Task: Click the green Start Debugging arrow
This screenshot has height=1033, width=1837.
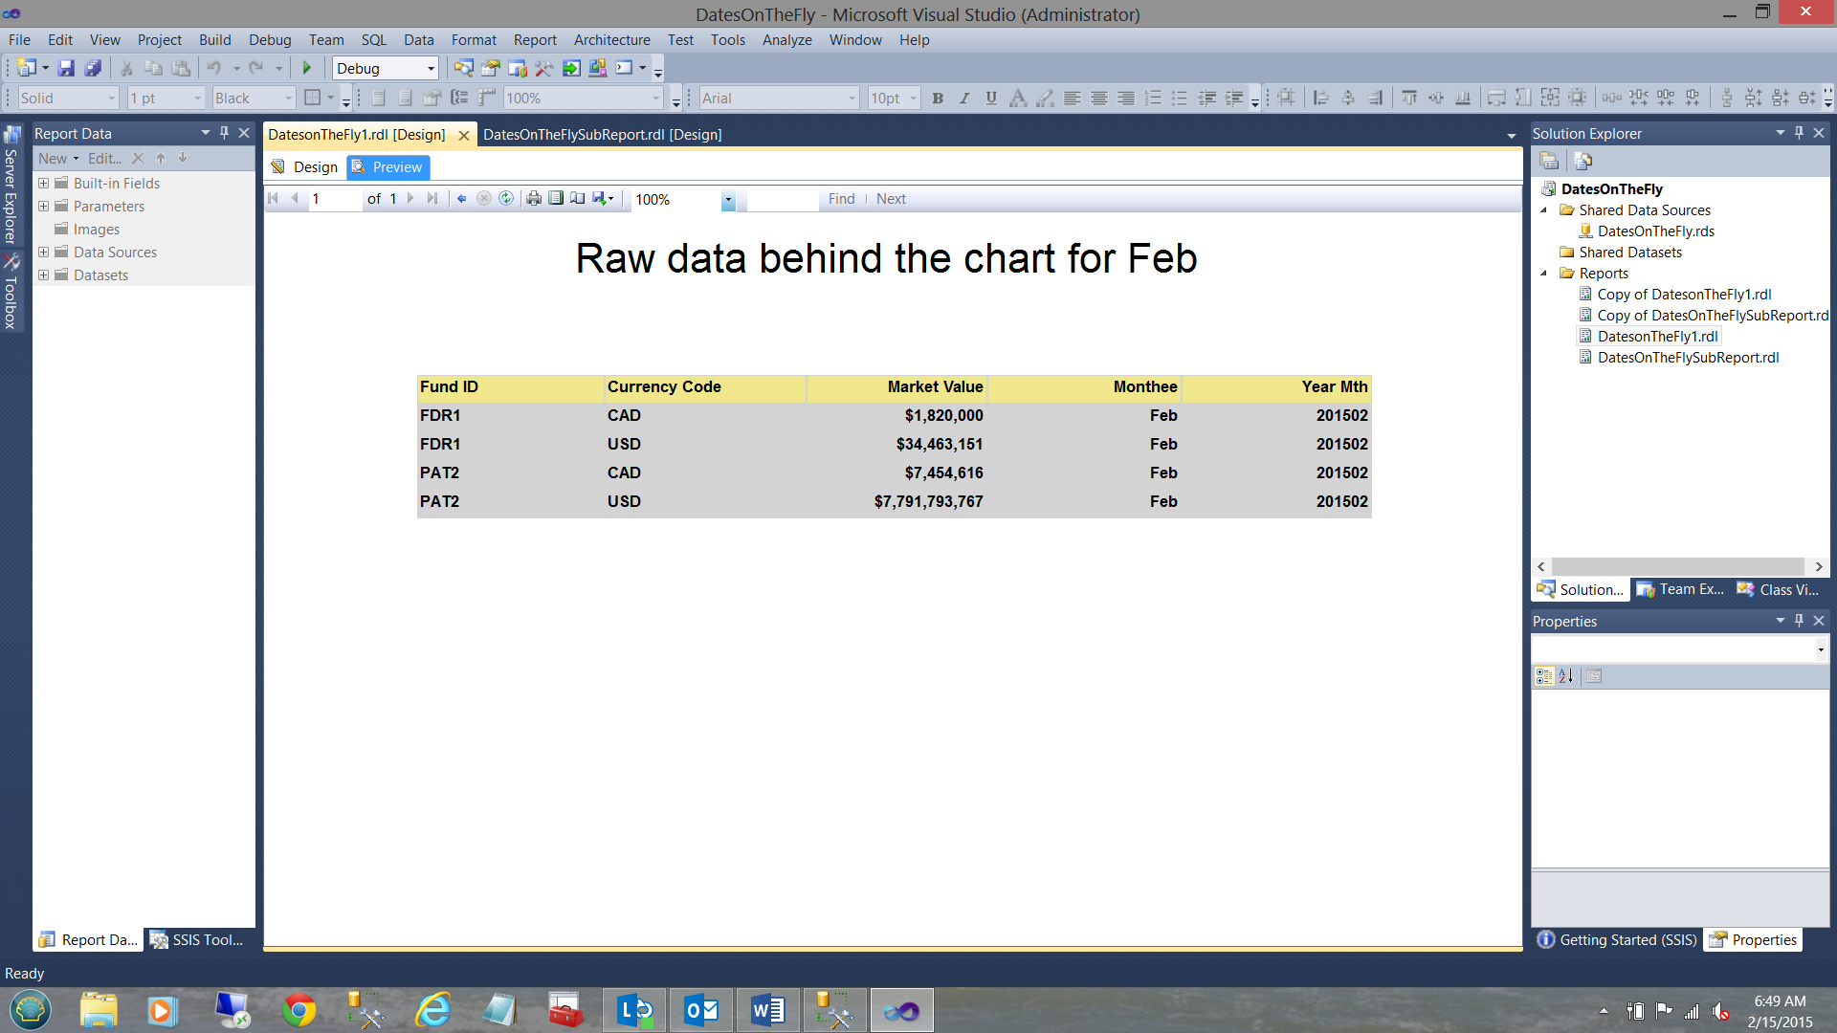Action: coord(307,68)
